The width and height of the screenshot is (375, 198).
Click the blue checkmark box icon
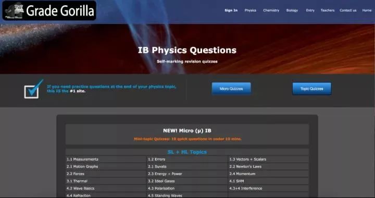point(33,89)
